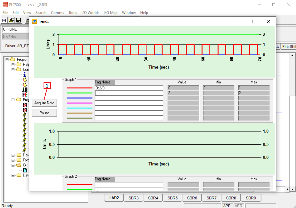Open the Search menu
The height and width of the screenshot is (208, 296).
[x=41, y=13]
